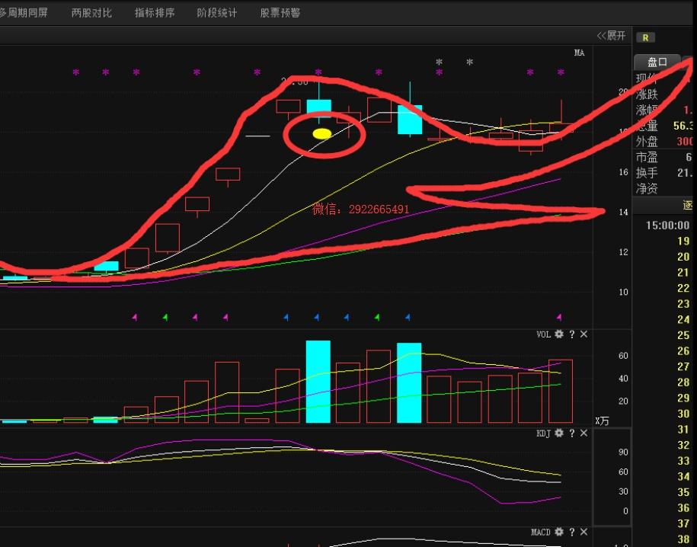Open the MACD indicator settings gear
Viewport: 697px width, 547px height.
pos(559,532)
